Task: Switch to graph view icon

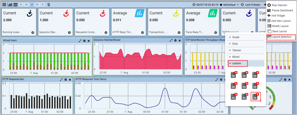Action: 10,5
